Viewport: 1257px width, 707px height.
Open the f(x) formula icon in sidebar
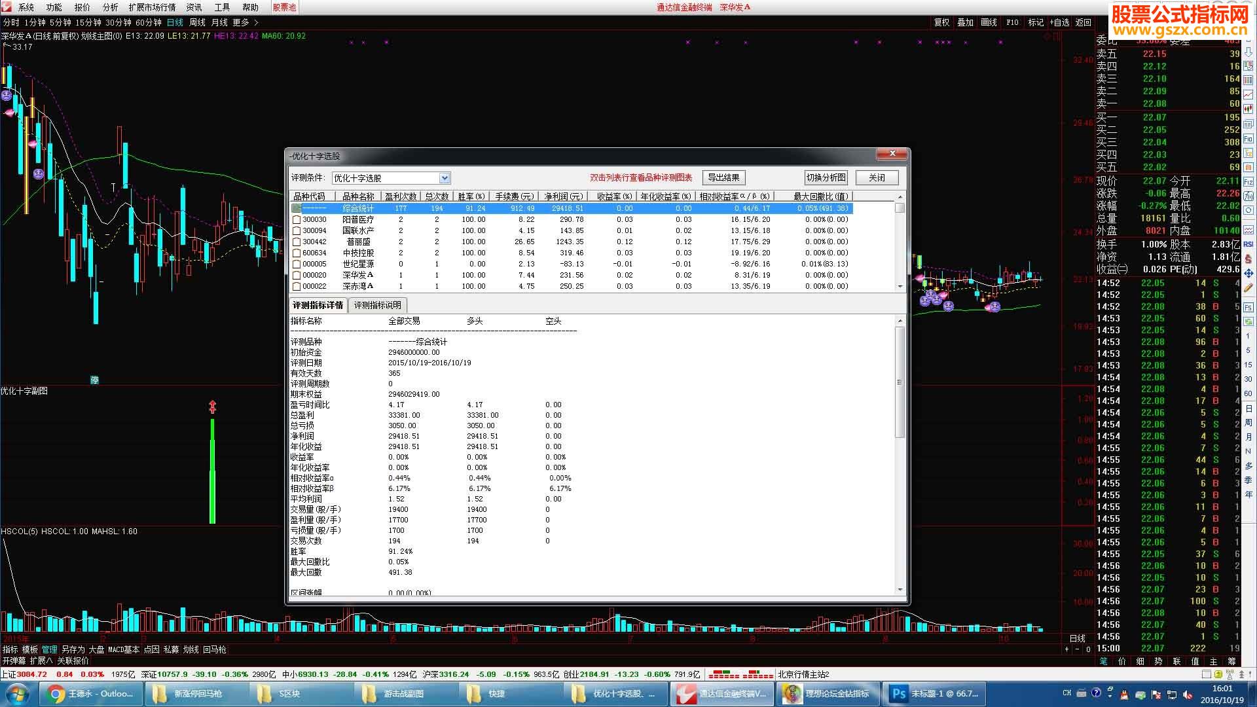(1248, 196)
